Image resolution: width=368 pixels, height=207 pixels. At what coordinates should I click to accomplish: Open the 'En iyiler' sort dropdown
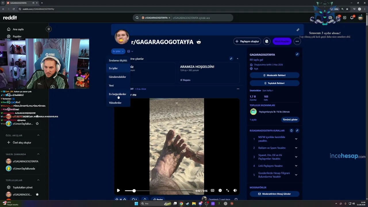(x=118, y=51)
